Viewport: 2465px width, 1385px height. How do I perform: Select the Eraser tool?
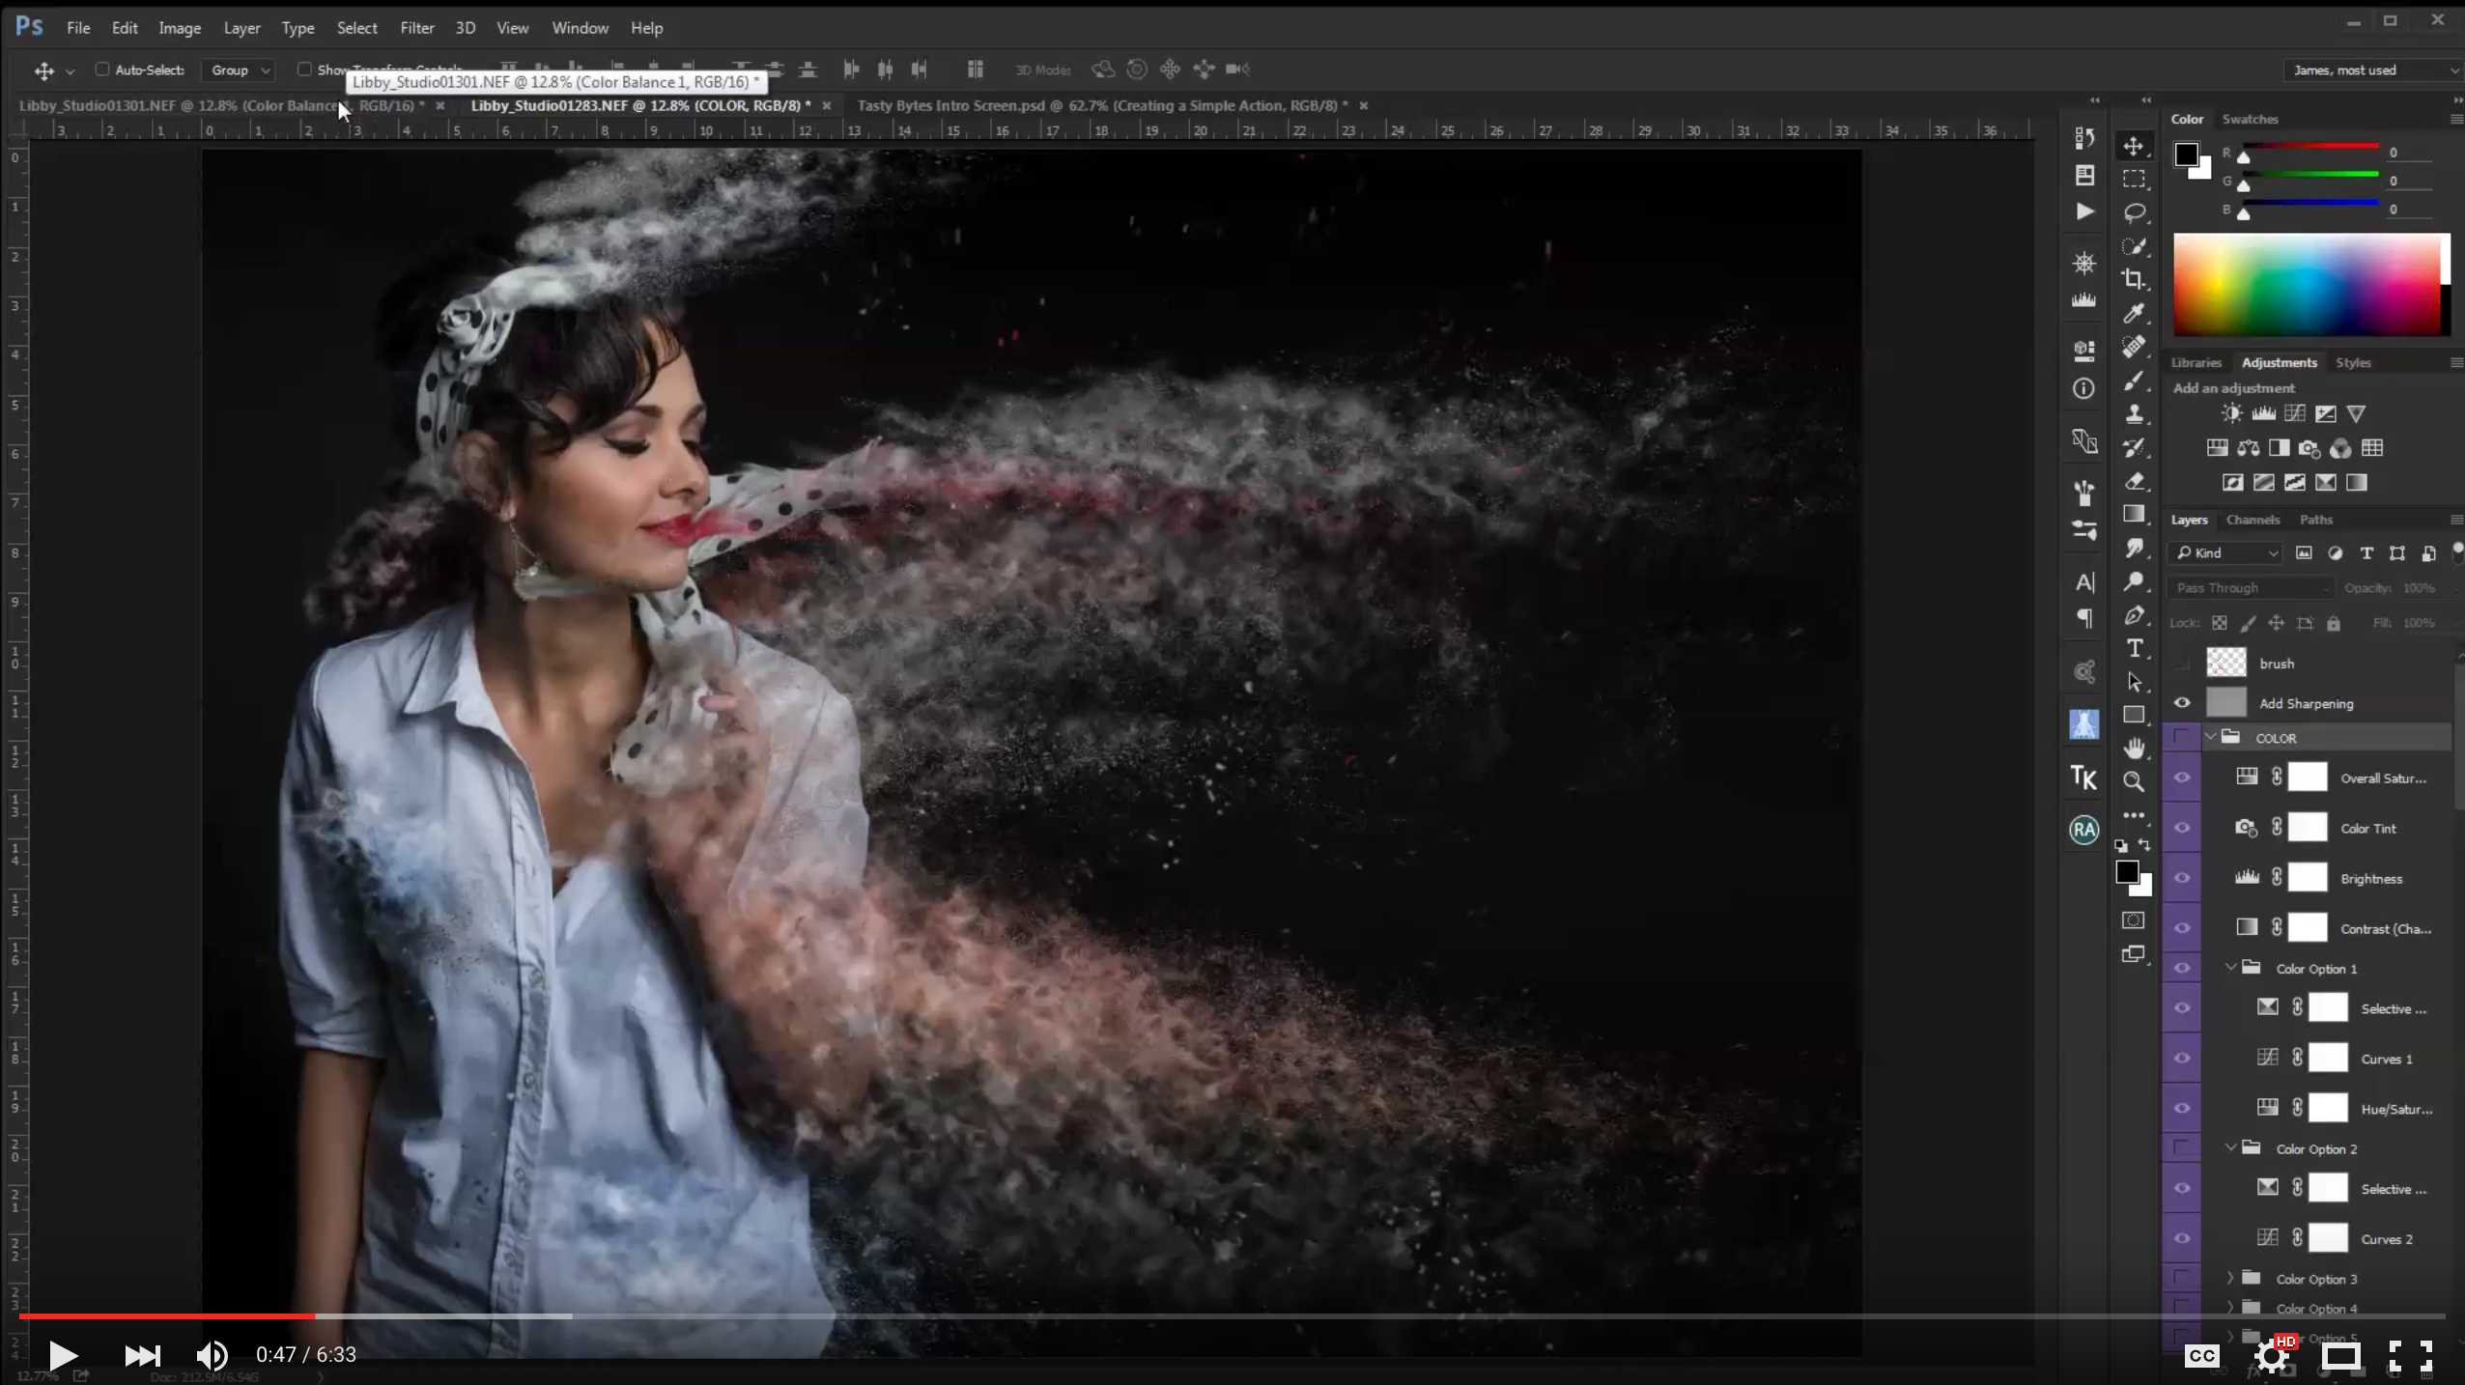2134,481
